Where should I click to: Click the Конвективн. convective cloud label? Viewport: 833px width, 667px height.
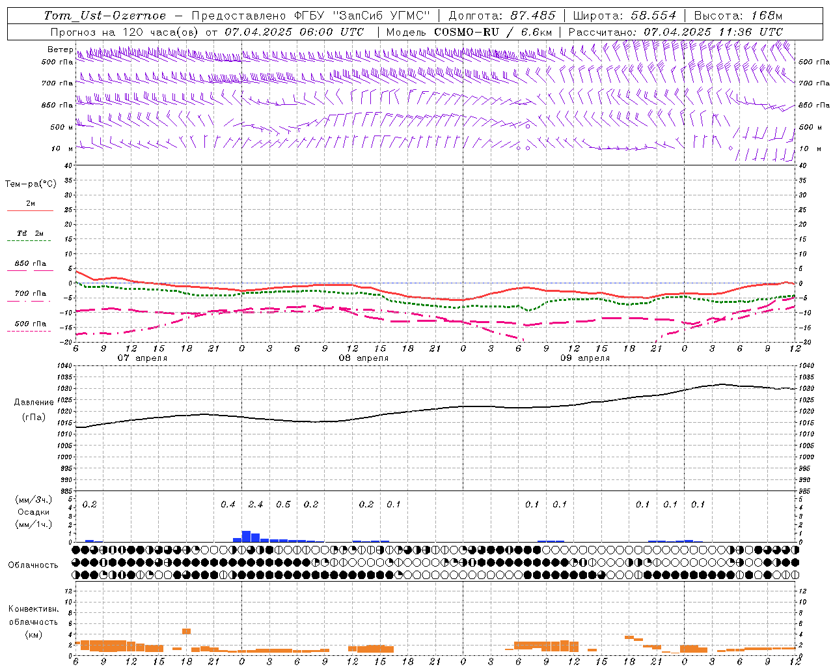coord(33,609)
